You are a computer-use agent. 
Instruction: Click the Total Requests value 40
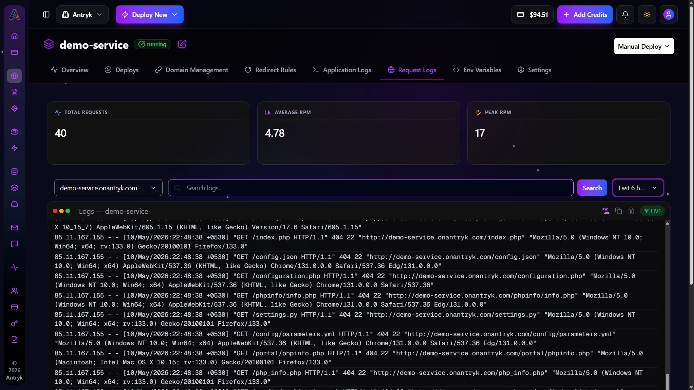pyautogui.click(x=60, y=133)
